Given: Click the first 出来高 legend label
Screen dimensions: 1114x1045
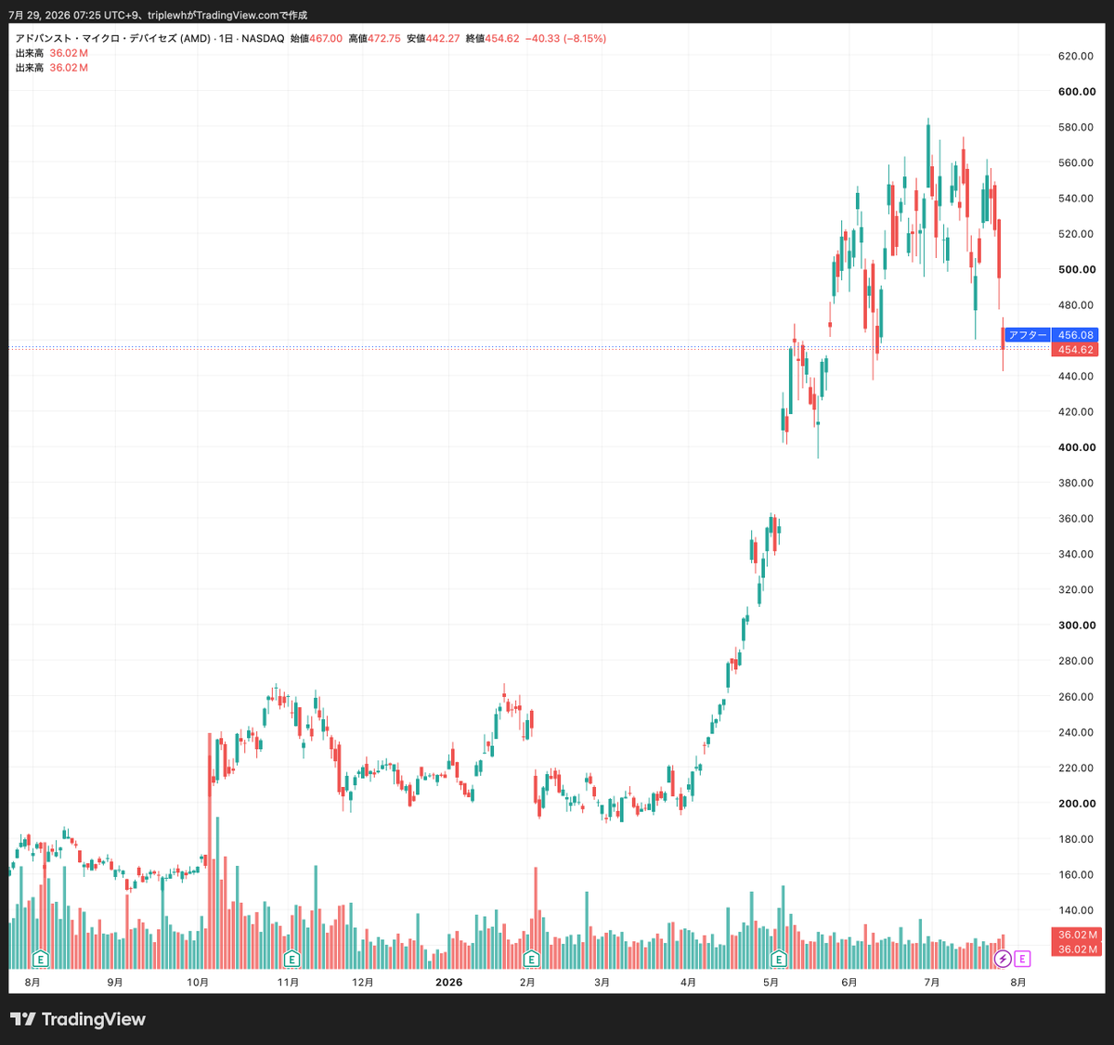Looking at the screenshot, I should (x=30, y=53).
